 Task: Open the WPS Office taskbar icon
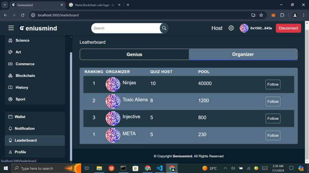pyautogui.click(x=111, y=168)
